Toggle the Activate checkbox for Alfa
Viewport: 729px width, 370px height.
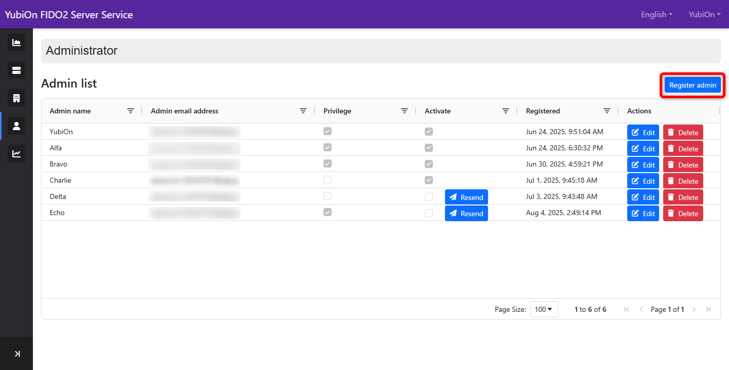pos(429,147)
